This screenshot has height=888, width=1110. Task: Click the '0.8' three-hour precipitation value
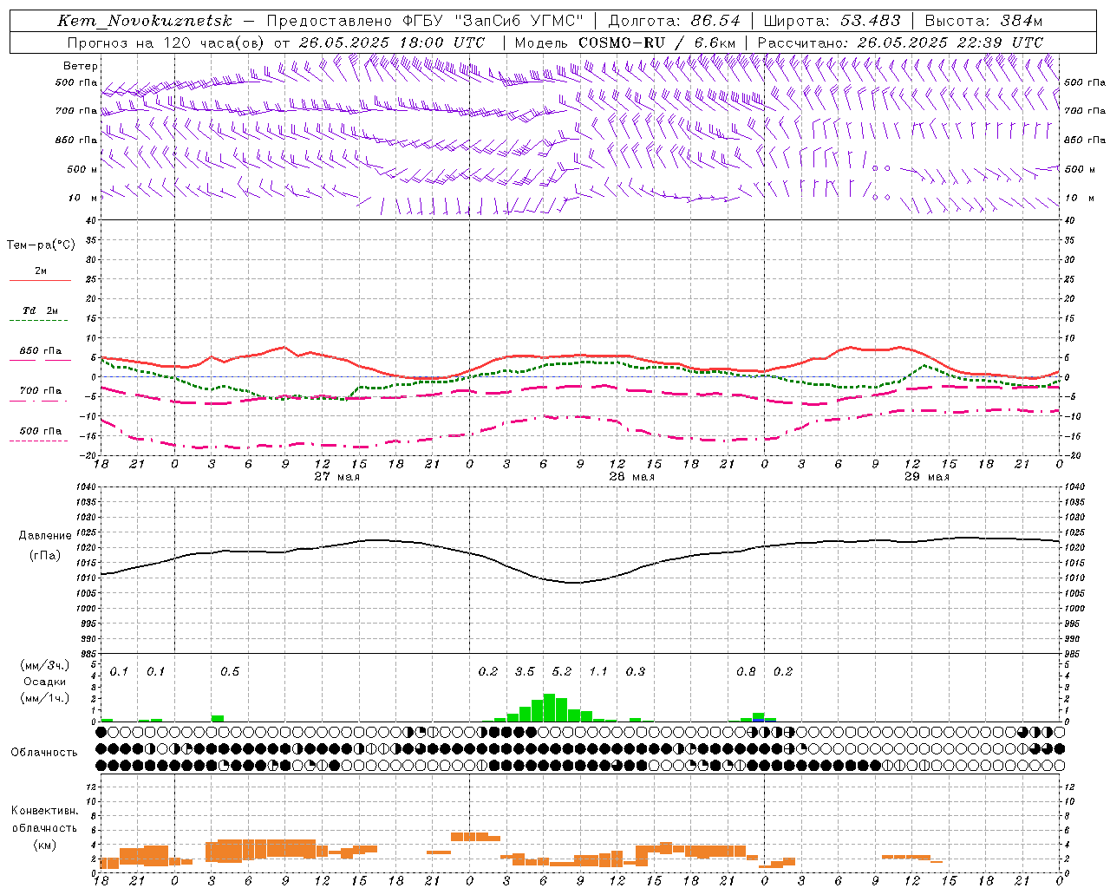point(746,672)
